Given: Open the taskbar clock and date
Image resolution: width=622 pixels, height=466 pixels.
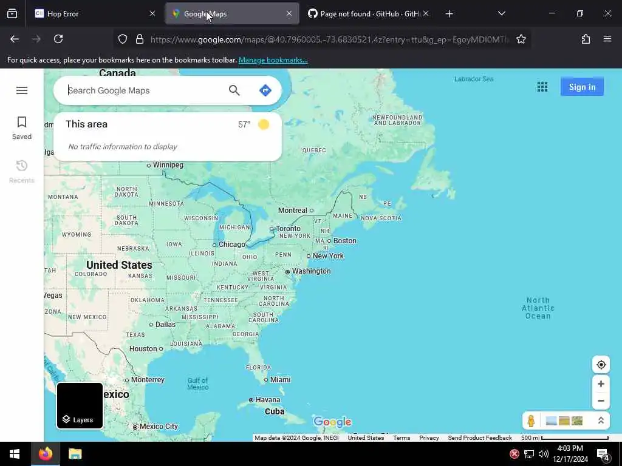Looking at the screenshot, I should pyautogui.click(x=570, y=454).
